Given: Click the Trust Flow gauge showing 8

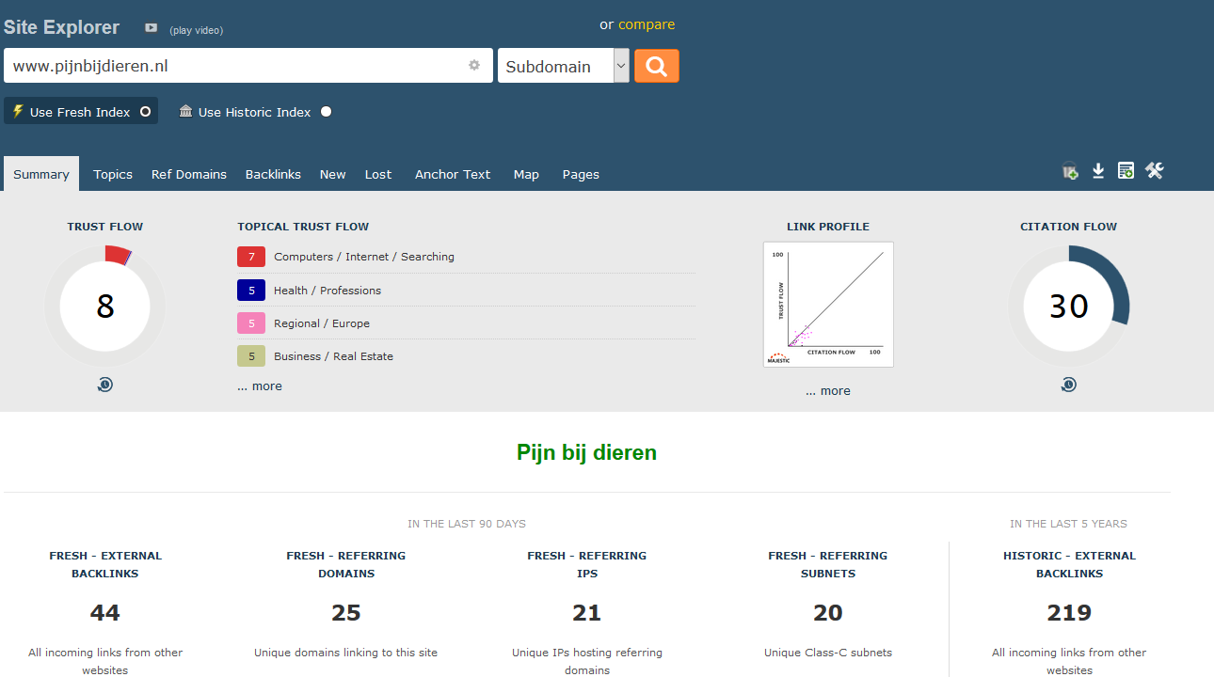Looking at the screenshot, I should (105, 307).
